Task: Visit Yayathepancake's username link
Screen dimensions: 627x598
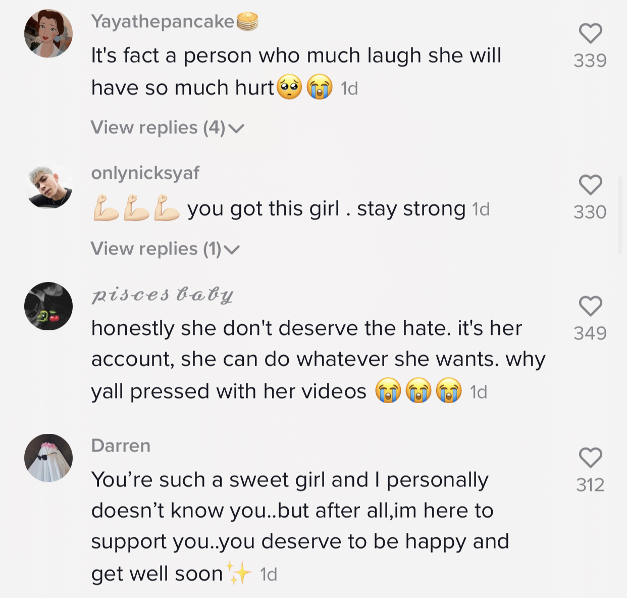Action: coord(163,21)
